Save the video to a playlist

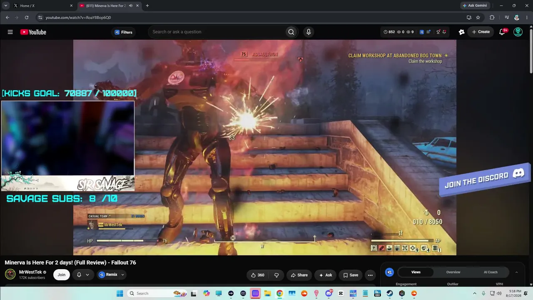(351, 275)
